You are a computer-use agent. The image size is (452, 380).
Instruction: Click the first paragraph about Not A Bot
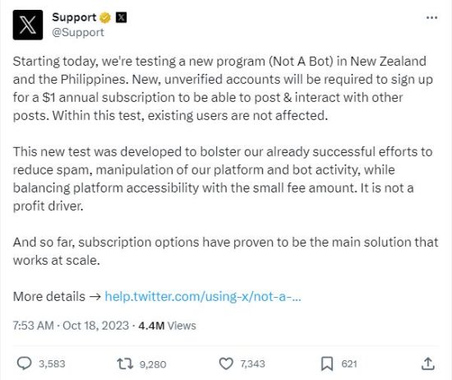[223, 88]
